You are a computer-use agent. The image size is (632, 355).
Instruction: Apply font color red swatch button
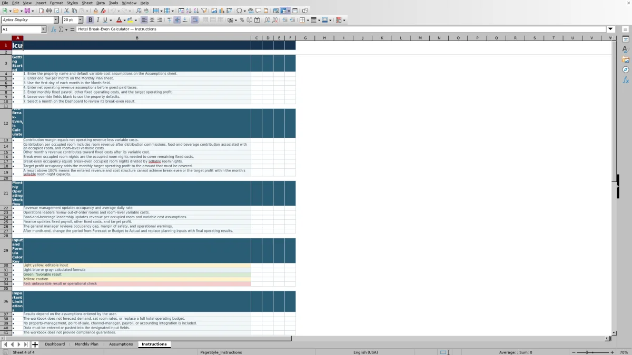point(119,20)
